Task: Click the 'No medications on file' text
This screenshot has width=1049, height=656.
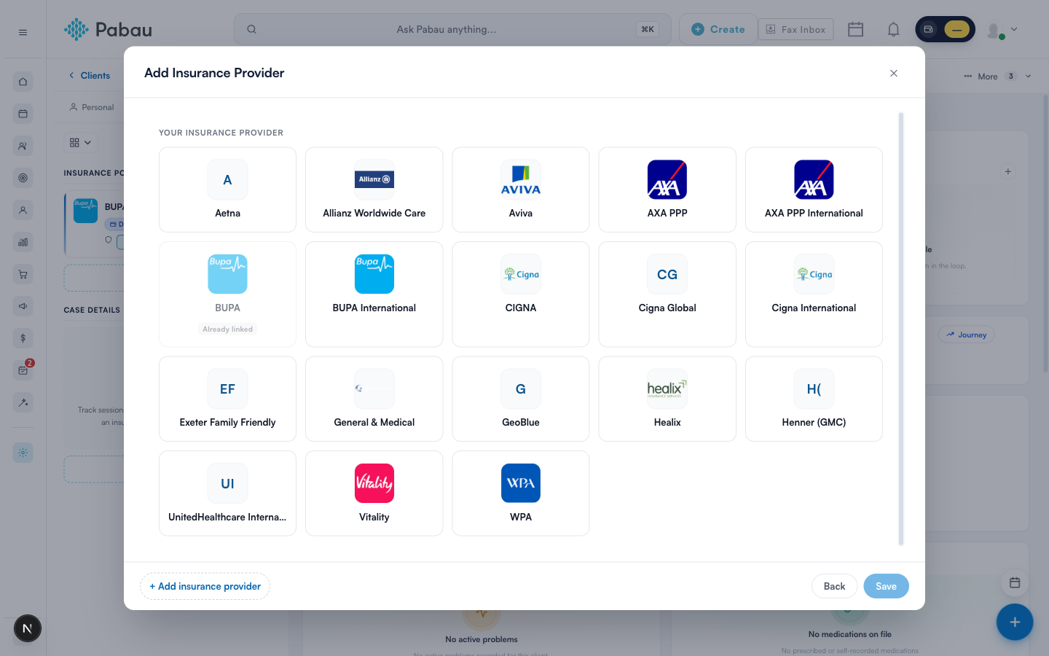Action: pyautogui.click(x=849, y=634)
